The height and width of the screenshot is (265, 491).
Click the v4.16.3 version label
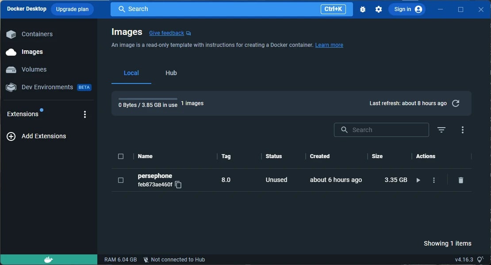point(464,260)
